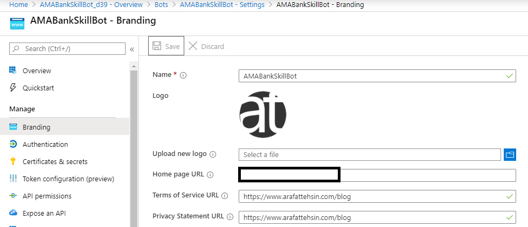Save the branding changes
Screen dimensions: 528x227
click(x=166, y=46)
